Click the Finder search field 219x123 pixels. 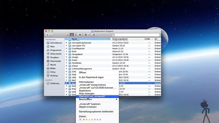(x=136, y=35)
